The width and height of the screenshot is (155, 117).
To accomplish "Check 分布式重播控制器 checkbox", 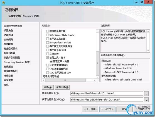I will [48, 65].
